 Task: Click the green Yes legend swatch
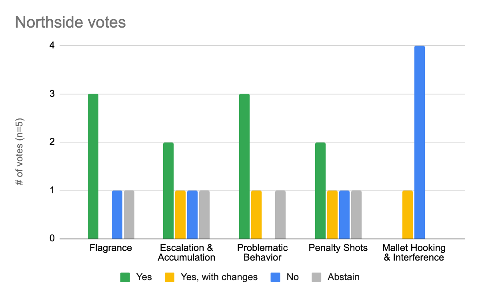(126, 277)
